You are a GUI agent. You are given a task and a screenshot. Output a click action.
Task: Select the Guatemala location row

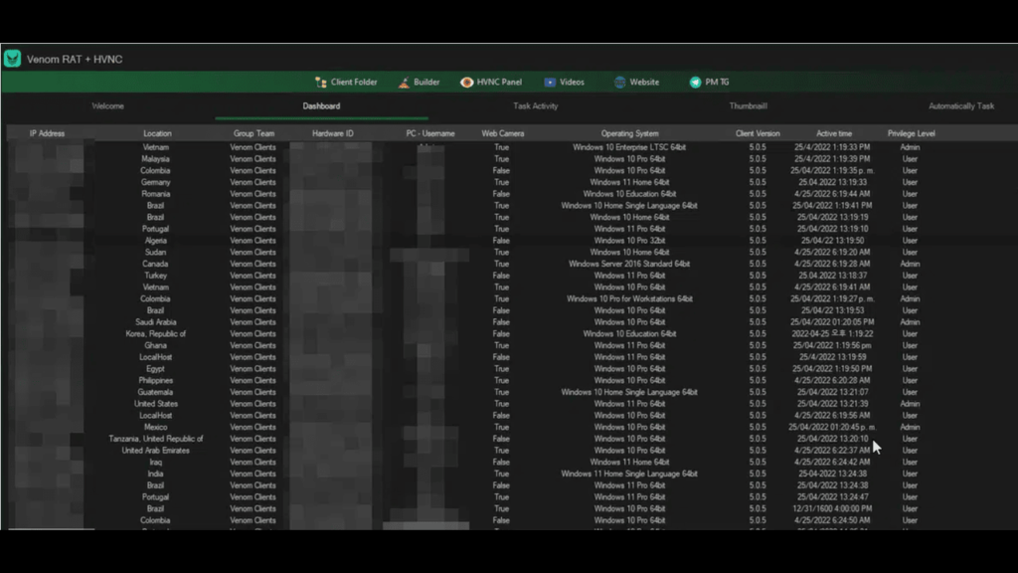[x=155, y=392]
